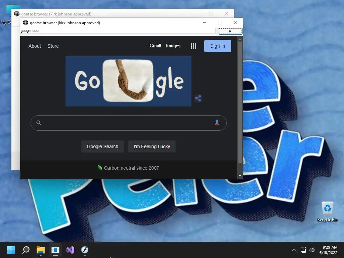Click the globe icon in the front window title bar
This screenshot has height=258, width=344.
pyautogui.click(x=26, y=23)
